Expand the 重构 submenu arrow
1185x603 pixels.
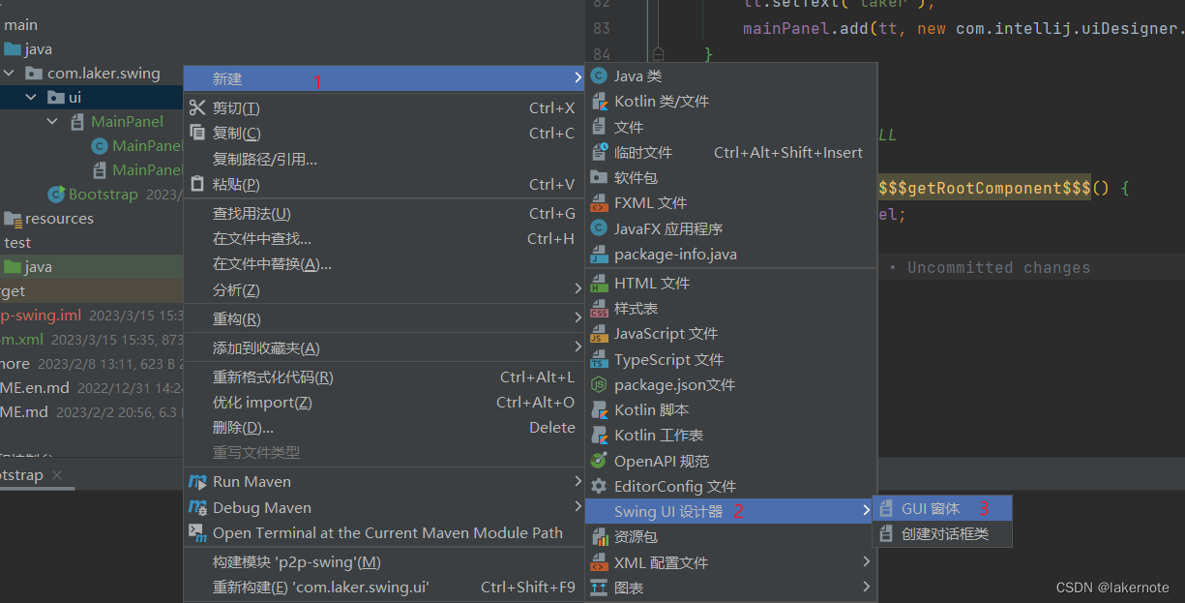(x=578, y=319)
